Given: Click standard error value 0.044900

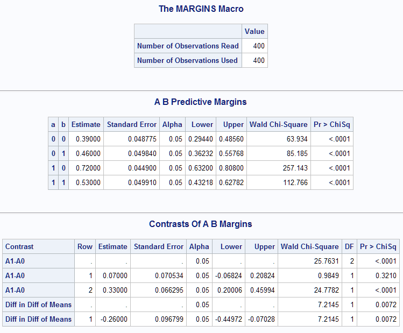Looking at the screenshot, I should [x=142, y=168].
